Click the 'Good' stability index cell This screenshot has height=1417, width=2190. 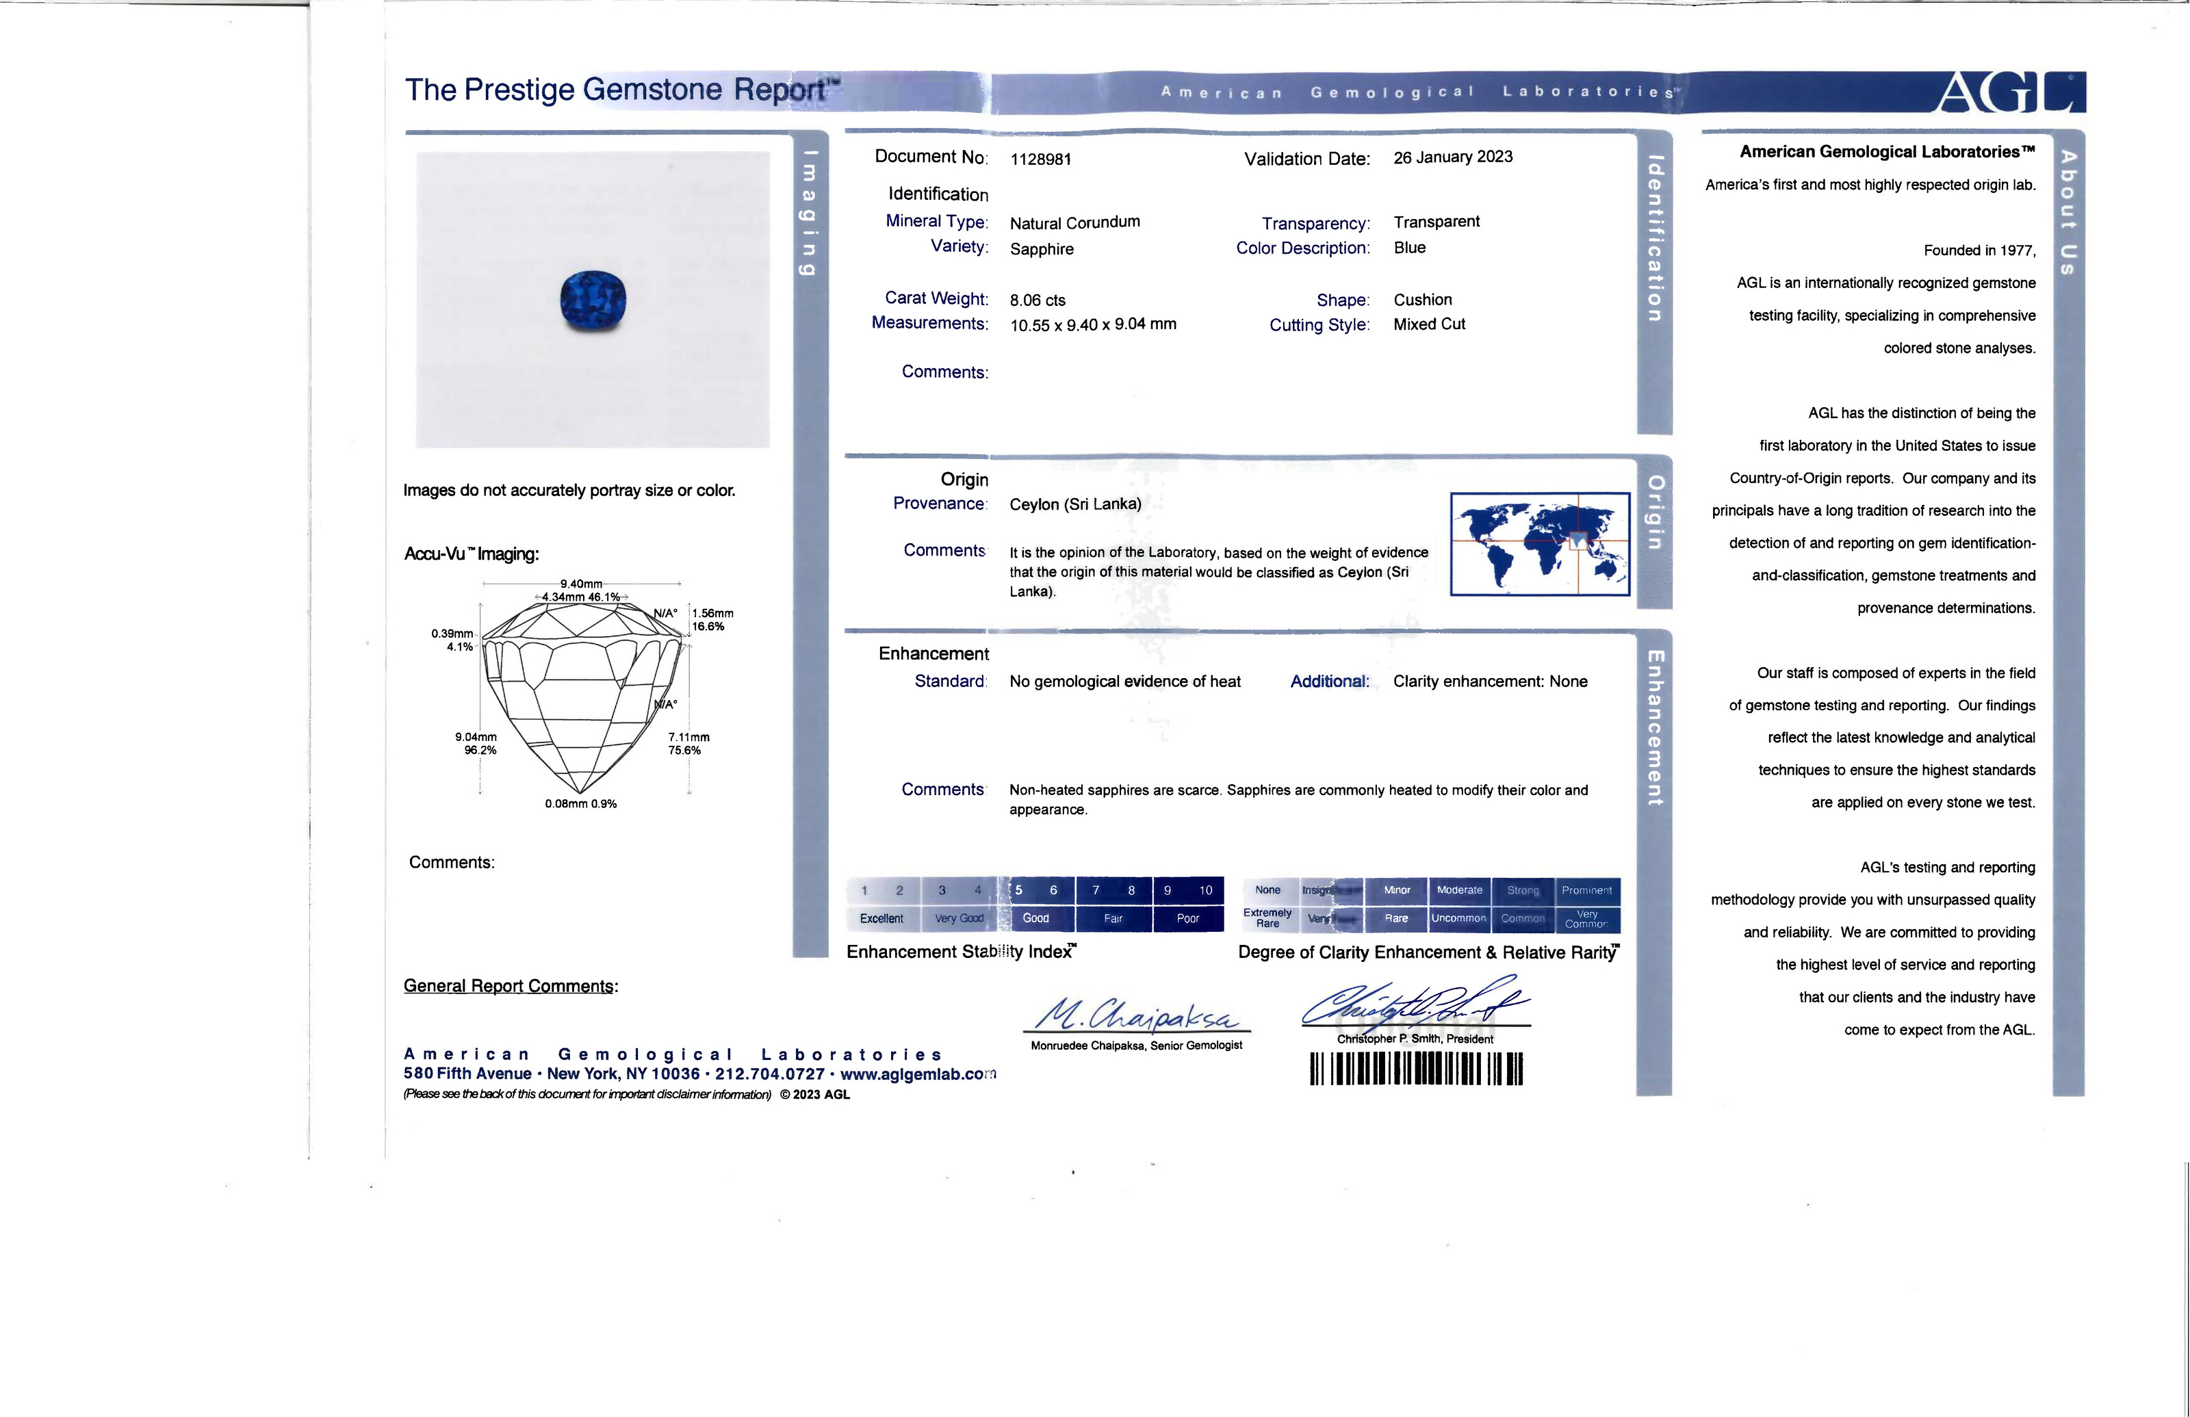[1036, 918]
